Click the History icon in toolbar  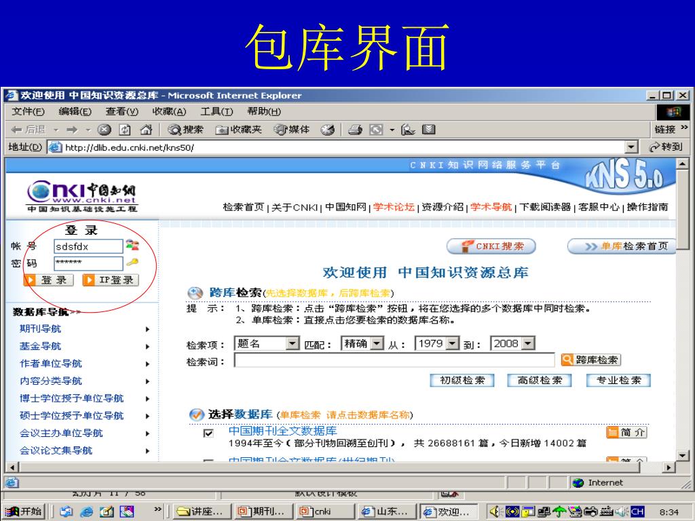point(328,130)
